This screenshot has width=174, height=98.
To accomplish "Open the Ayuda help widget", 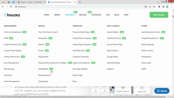I will (162, 91).
